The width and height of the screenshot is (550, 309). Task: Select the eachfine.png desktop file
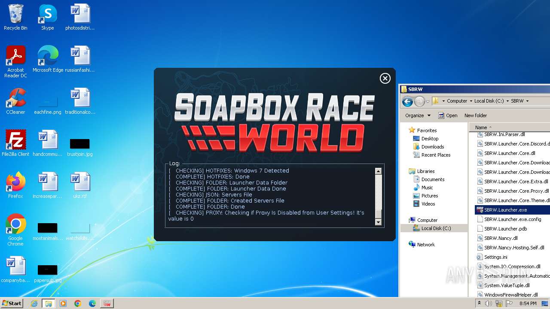(48, 106)
